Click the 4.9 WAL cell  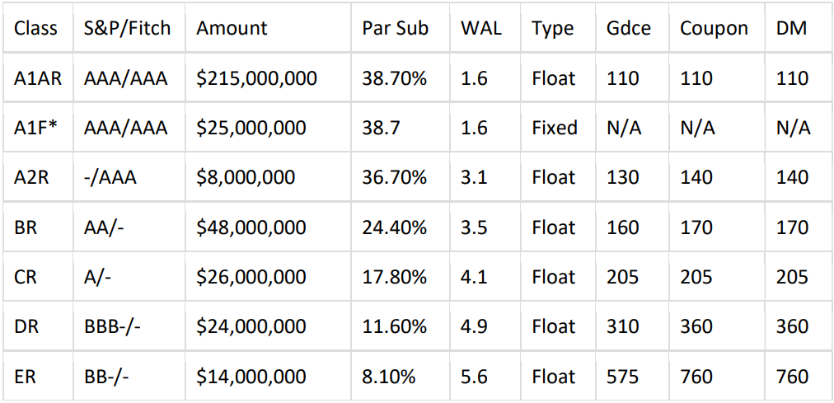click(474, 327)
